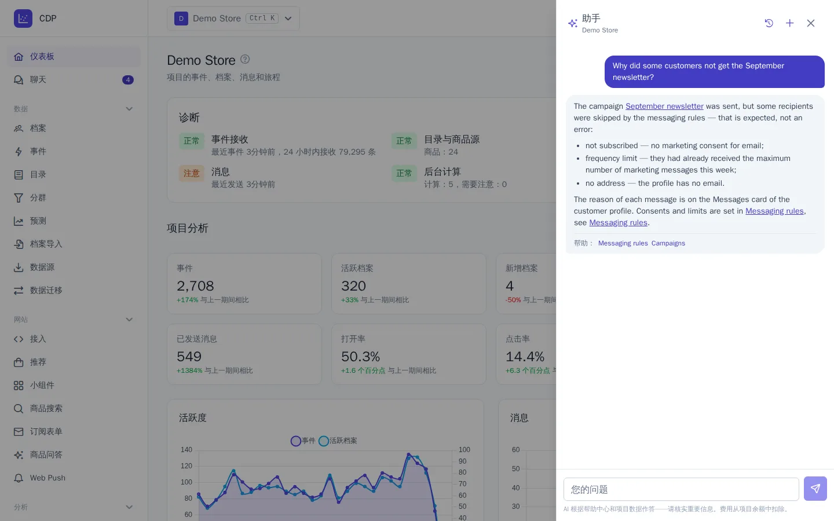The width and height of the screenshot is (834, 521).
Task: Open the assistant chat history icon
Action: click(769, 23)
